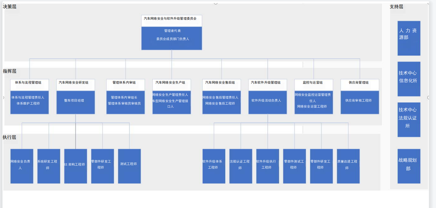Click the 管理者代表 blue box
This screenshot has width=436, height=208.
(171, 38)
